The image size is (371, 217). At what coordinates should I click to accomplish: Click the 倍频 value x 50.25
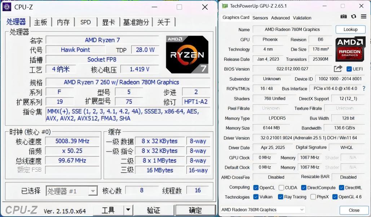[72, 151]
